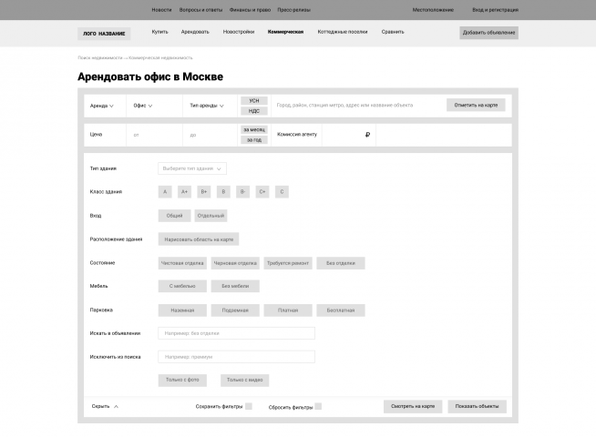The height and width of the screenshot is (437, 596).
Task: Select building class B-
Action: [243, 192]
